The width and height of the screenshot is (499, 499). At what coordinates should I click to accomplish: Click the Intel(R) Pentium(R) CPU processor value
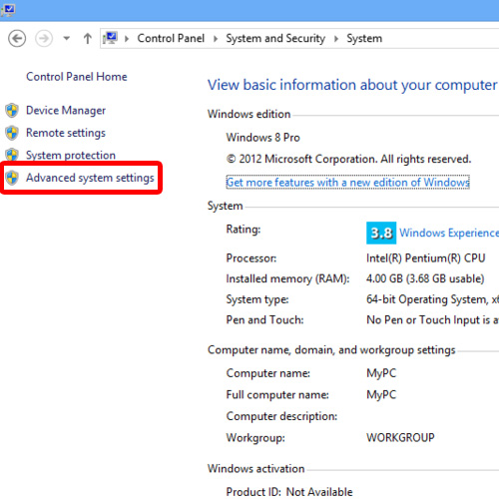click(426, 258)
